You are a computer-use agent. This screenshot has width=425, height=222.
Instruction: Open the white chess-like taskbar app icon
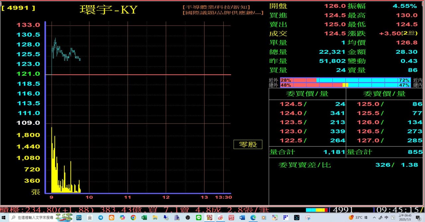coord(90,218)
